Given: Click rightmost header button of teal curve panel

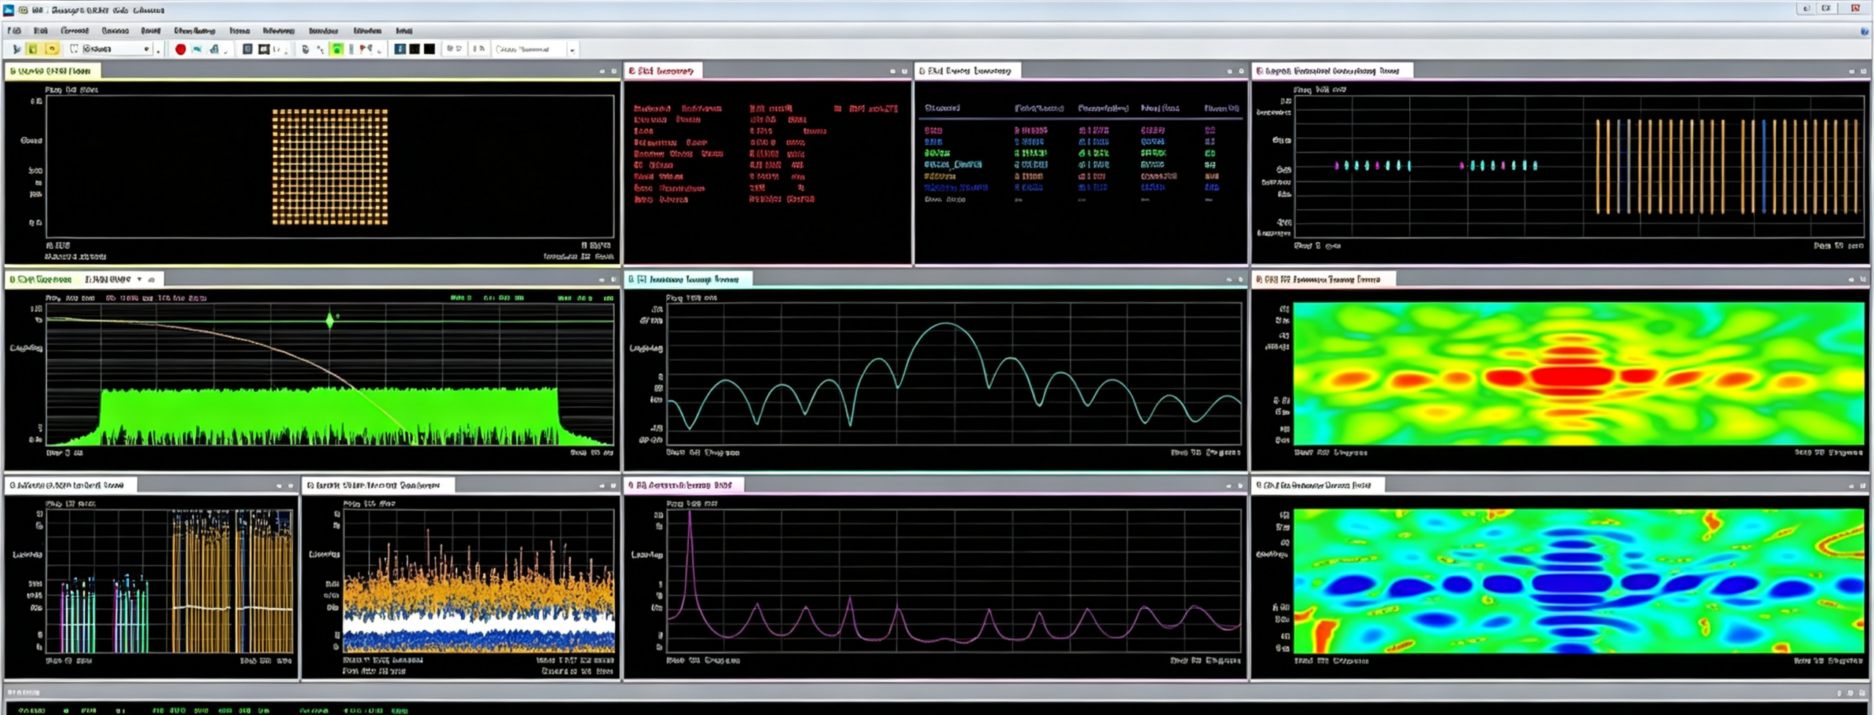Looking at the screenshot, I should click(1240, 280).
